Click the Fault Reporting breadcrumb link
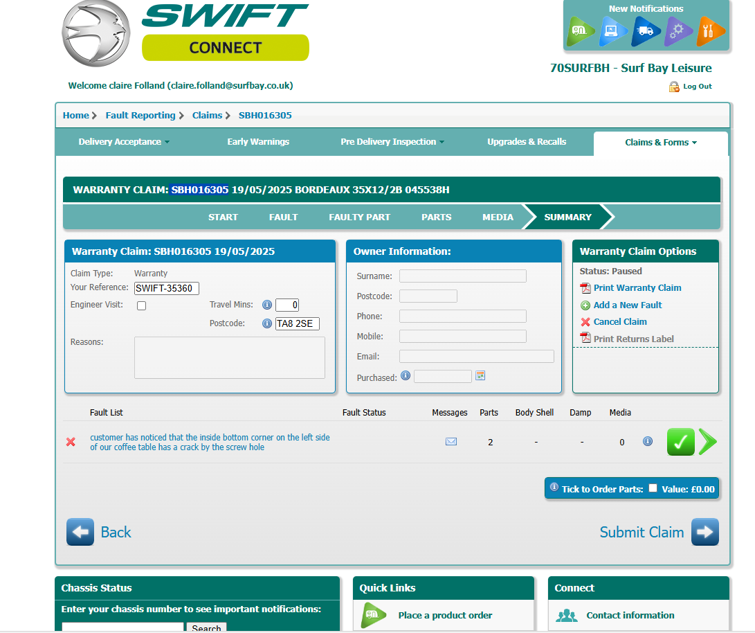This screenshot has width=755, height=633. [x=140, y=115]
